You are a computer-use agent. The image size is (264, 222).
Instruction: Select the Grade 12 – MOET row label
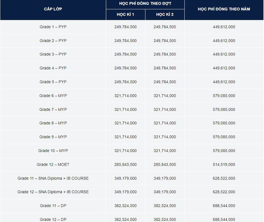[x=53, y=165]
